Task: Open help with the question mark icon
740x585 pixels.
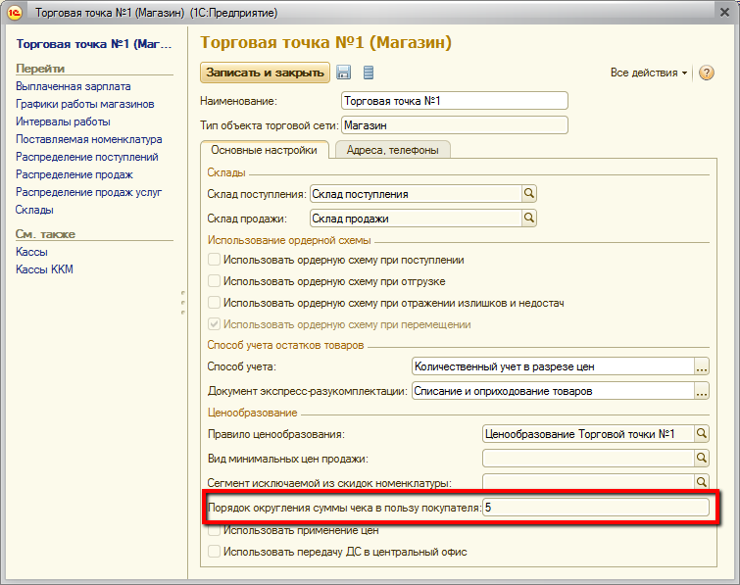Action: 707,73
